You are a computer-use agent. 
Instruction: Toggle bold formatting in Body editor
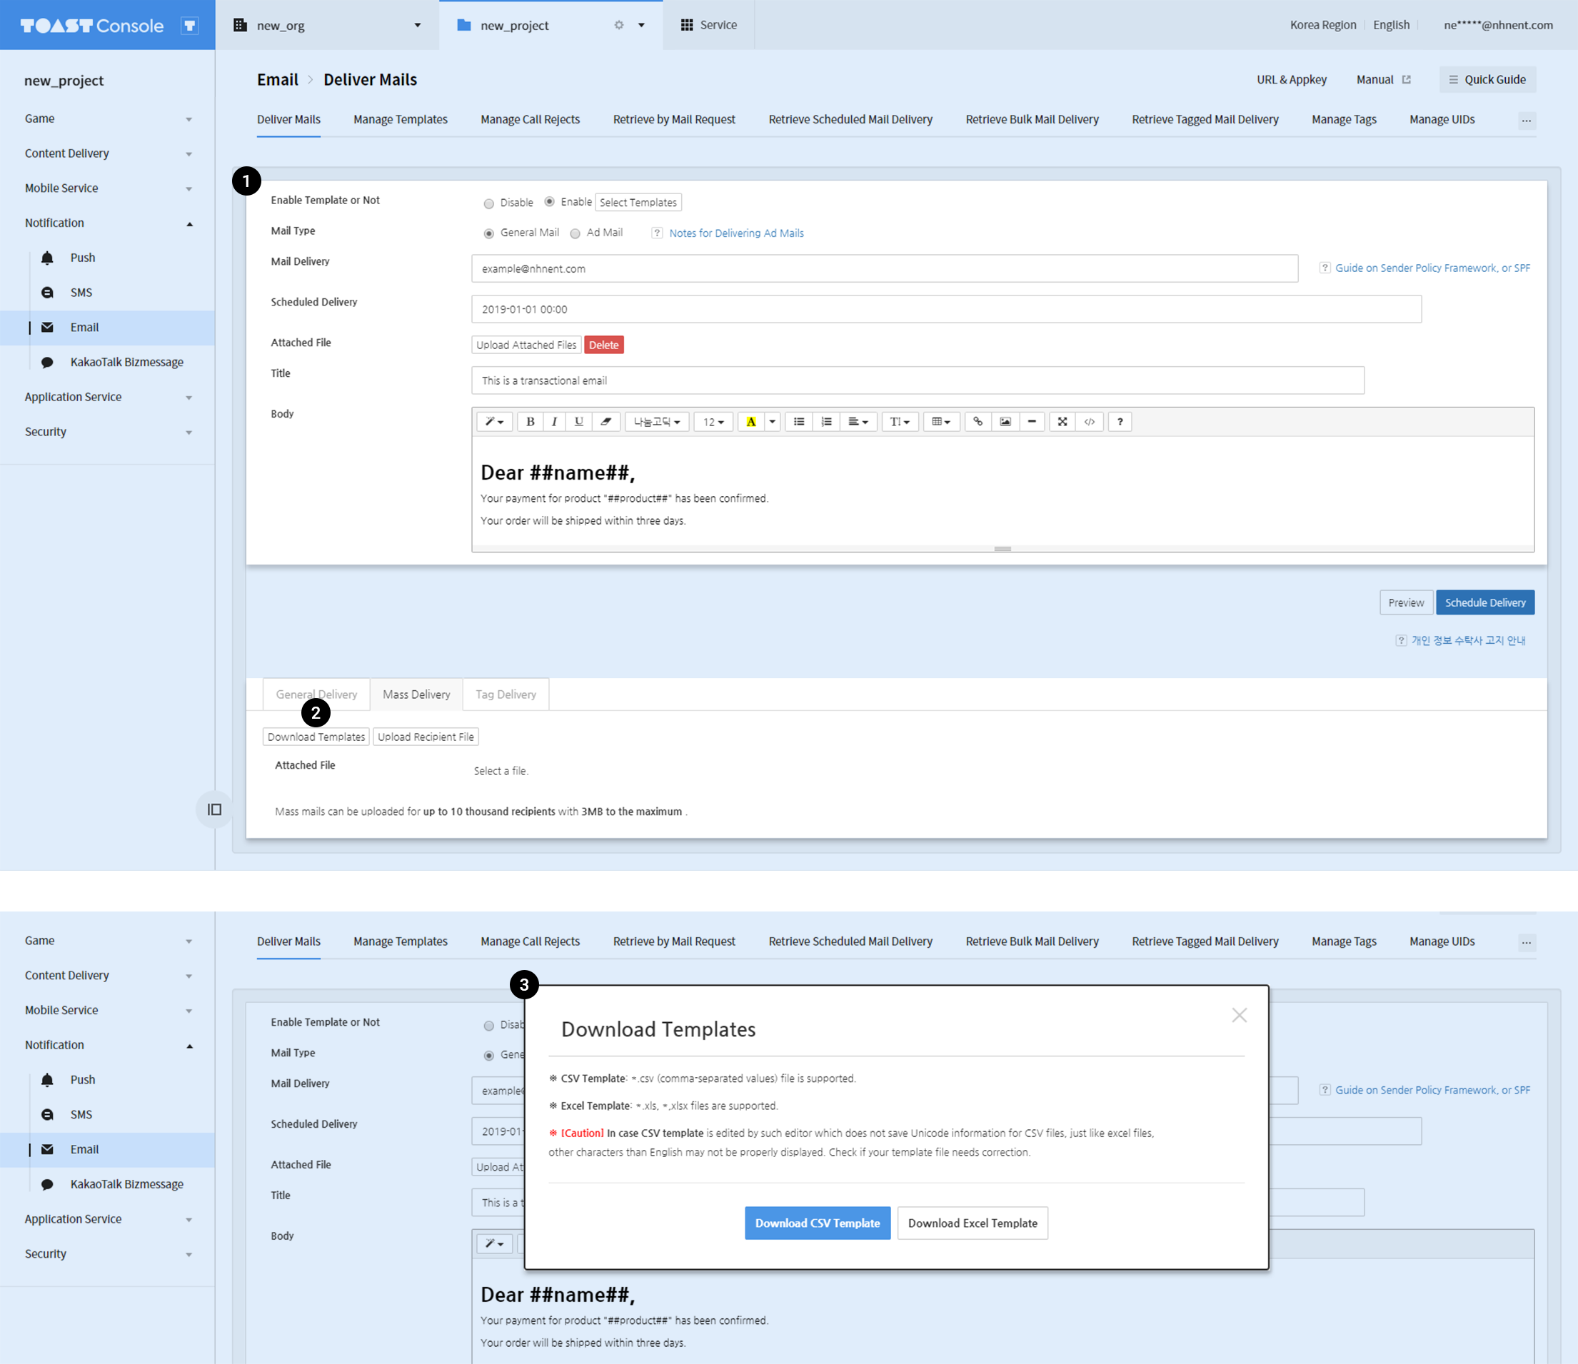530,422
